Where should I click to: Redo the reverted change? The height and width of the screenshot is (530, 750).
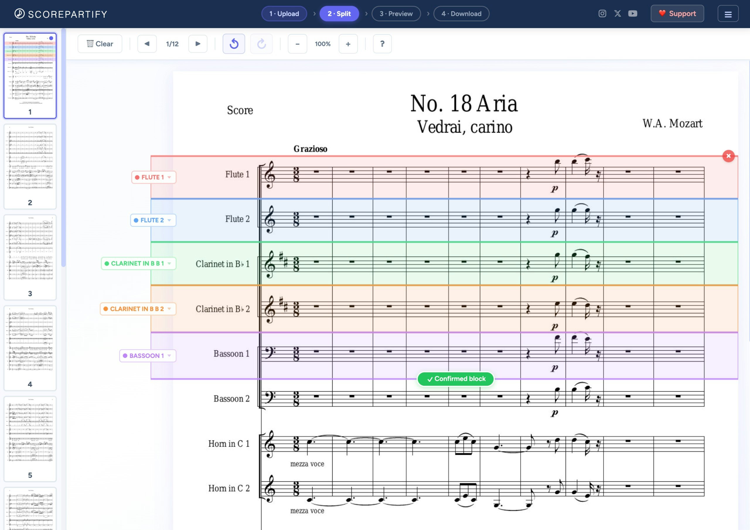261,44
